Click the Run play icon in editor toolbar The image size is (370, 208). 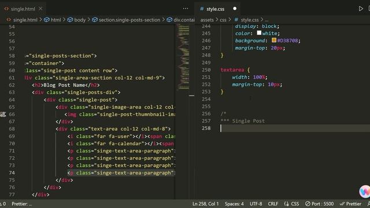[x=361, y=9]
